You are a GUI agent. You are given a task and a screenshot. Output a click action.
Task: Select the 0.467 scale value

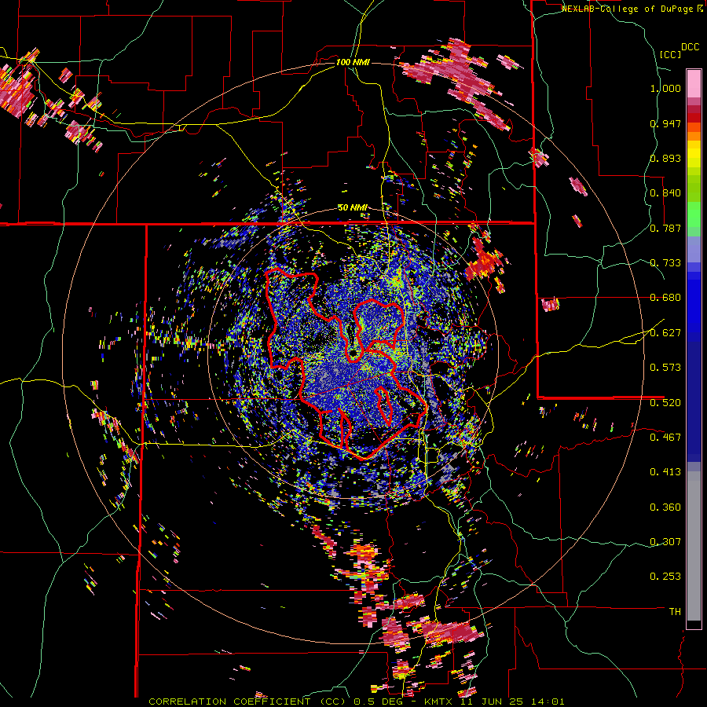(665, 437)
